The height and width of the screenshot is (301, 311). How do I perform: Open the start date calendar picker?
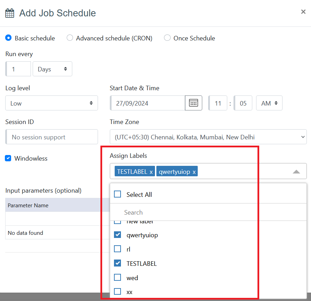click(x=194, y=103)
